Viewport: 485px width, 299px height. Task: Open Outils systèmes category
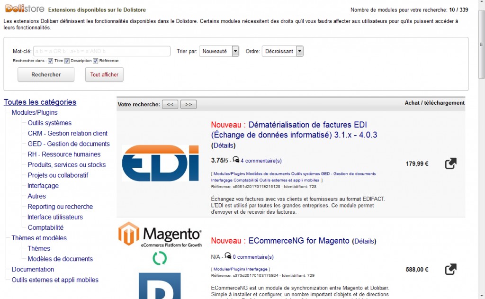tap(49, 123)
